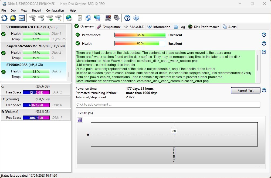The height and width of the screenshot is (178, 271).
Task: Open the disk test icon with magnifying glass
Action: pos(58,18)
